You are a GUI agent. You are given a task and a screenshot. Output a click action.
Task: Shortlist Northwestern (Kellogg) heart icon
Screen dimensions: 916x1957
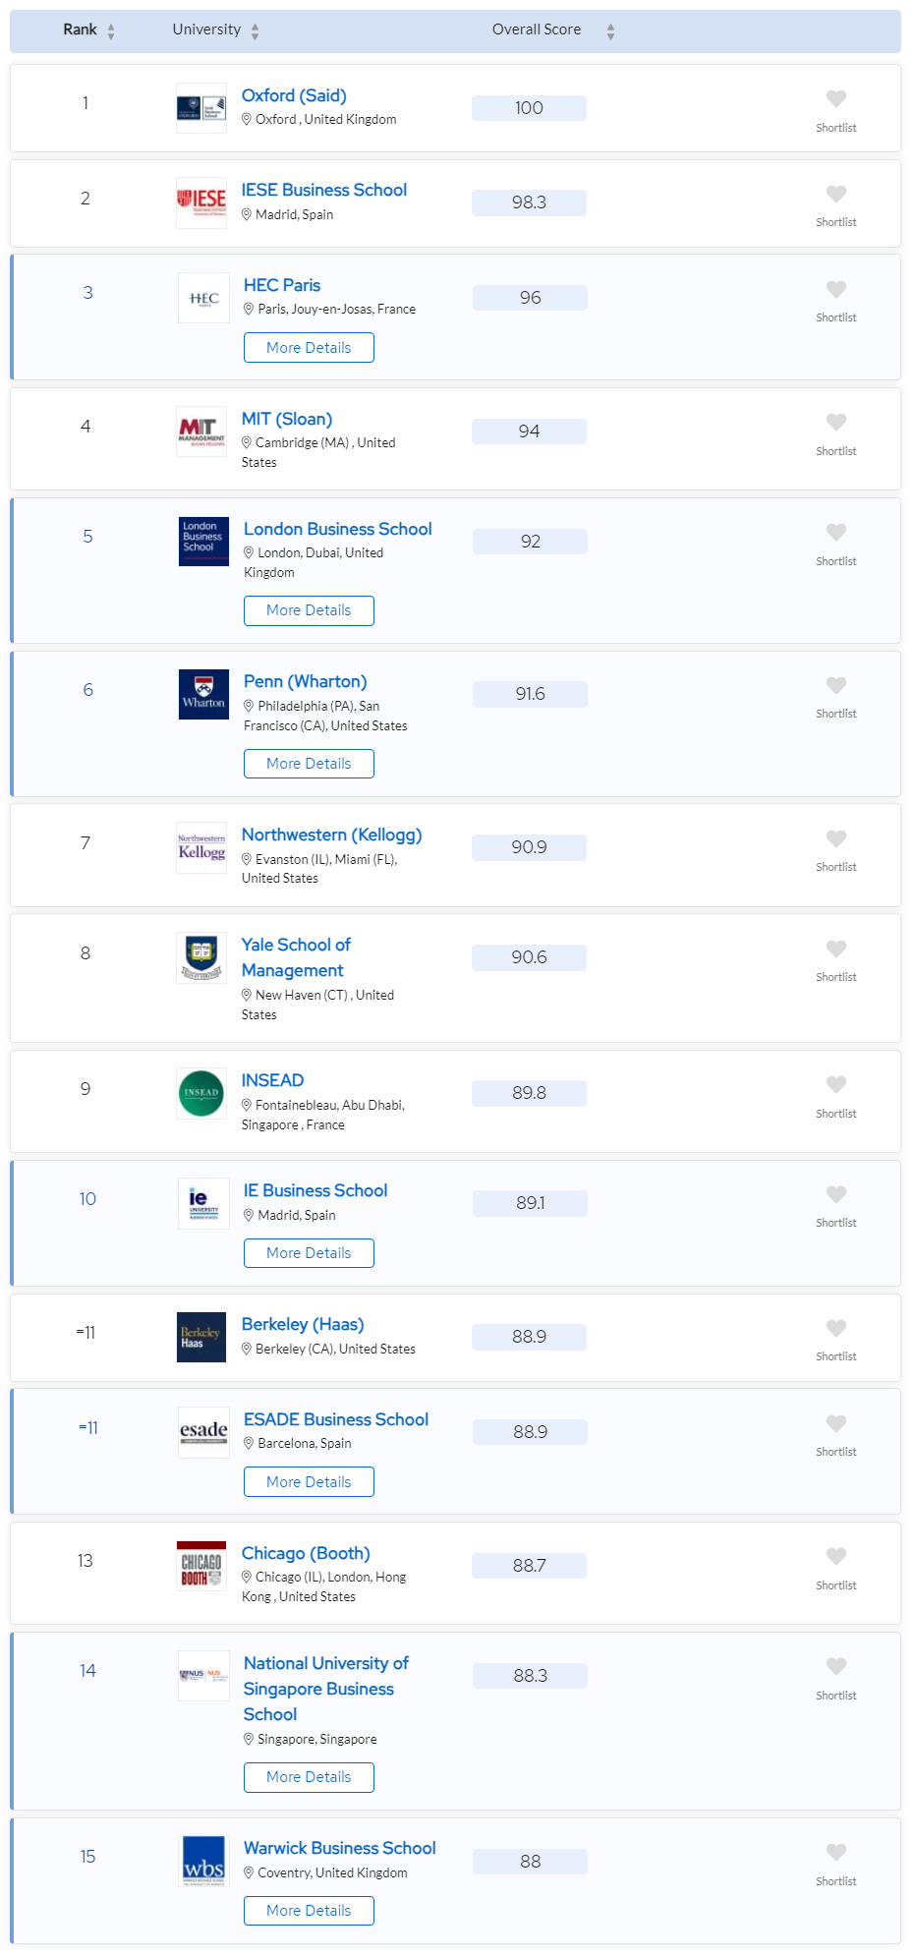pos(836,838)
